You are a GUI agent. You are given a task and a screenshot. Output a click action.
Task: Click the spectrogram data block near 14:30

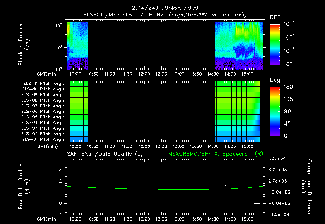pyautogui.click(x=239, y=46)
